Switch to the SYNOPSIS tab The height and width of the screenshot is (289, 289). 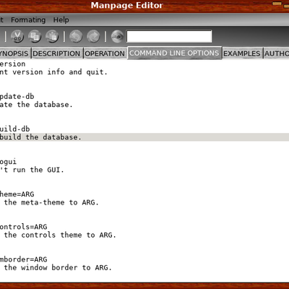(x=14, y=53)
